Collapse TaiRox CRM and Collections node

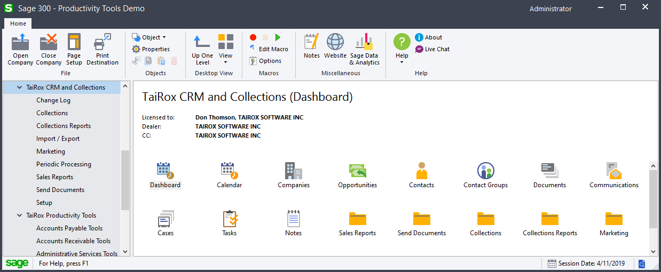20,87
